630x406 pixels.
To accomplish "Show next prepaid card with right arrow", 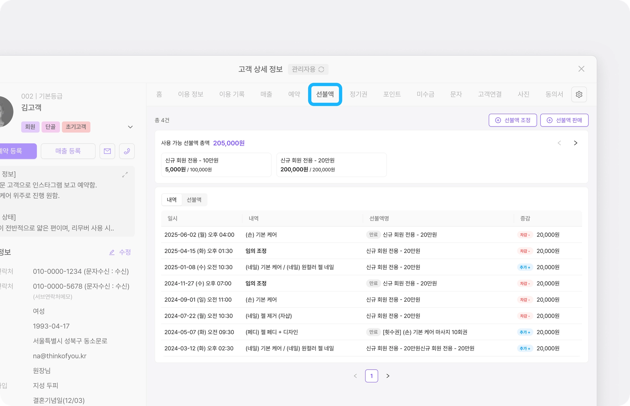I will [x=576, y=143].
